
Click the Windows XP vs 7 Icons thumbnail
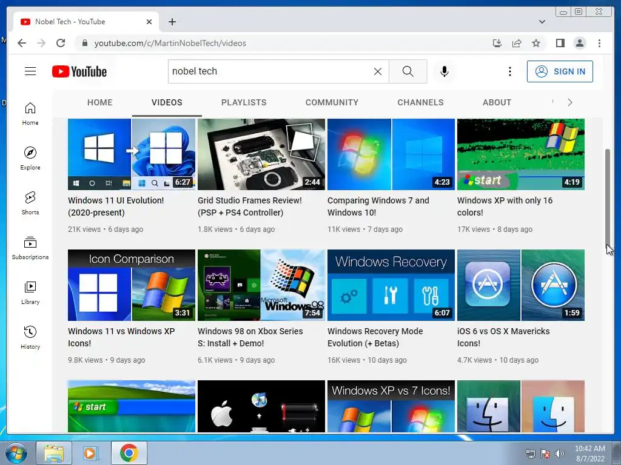point(391,406)
